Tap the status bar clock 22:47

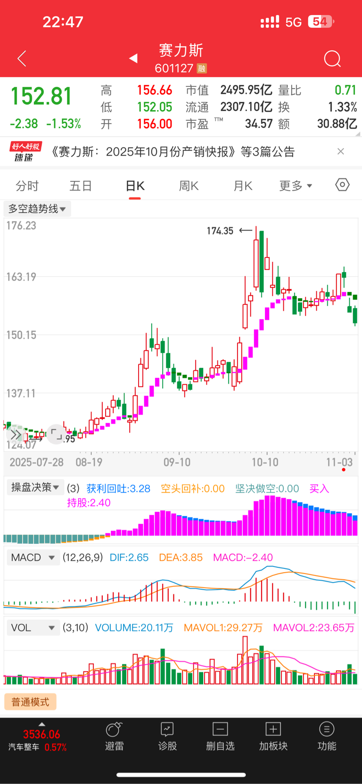(x=63, y=22)
